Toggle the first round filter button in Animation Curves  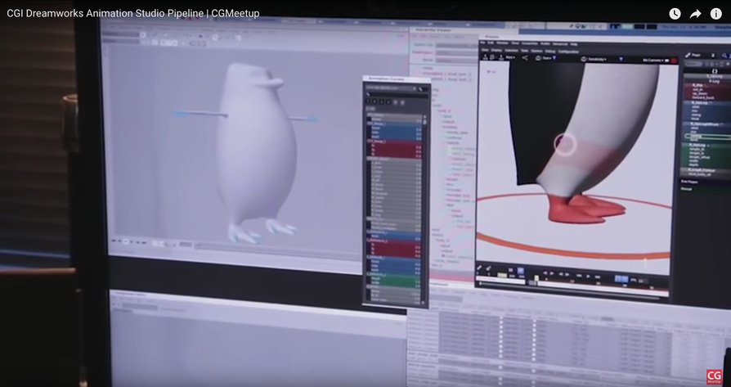tap(368, 101)
